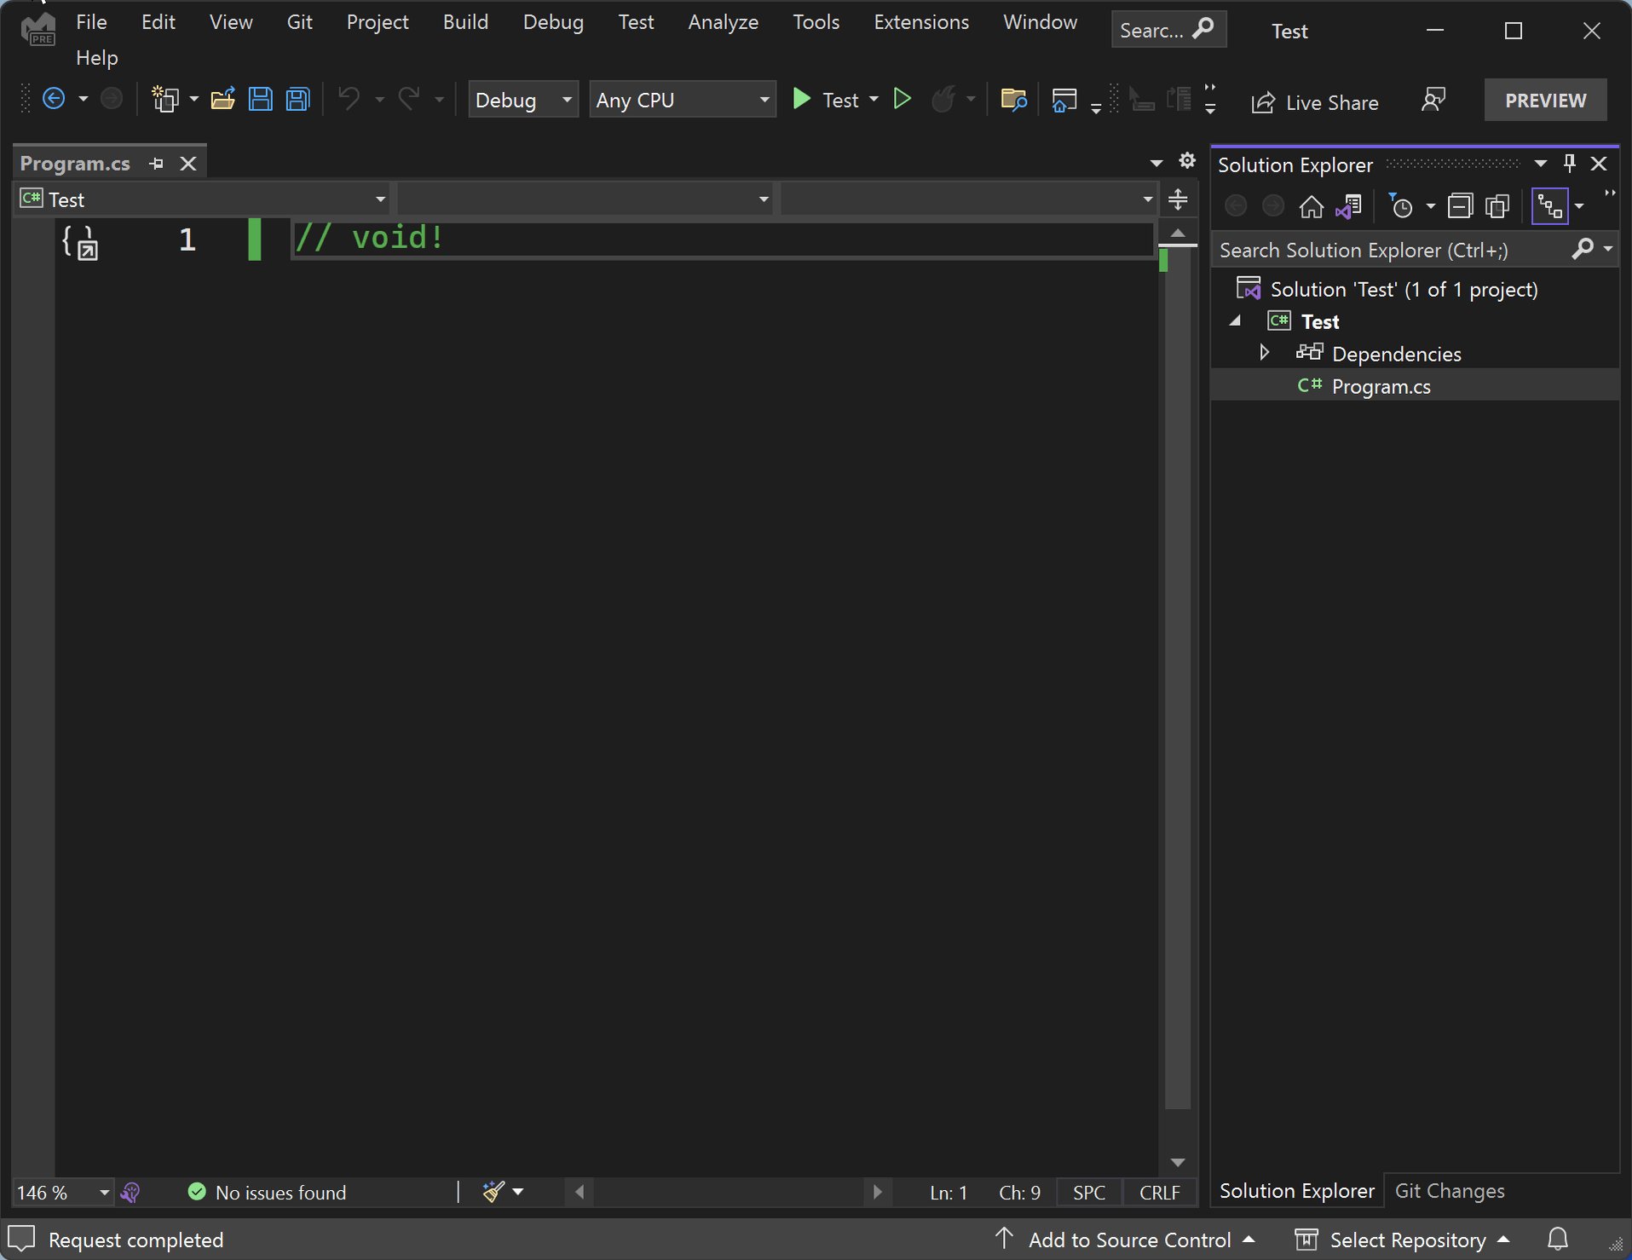Viewport: 1632px width, 1260px height.
Task: Click the Save file icon
Action: [261, 100]
